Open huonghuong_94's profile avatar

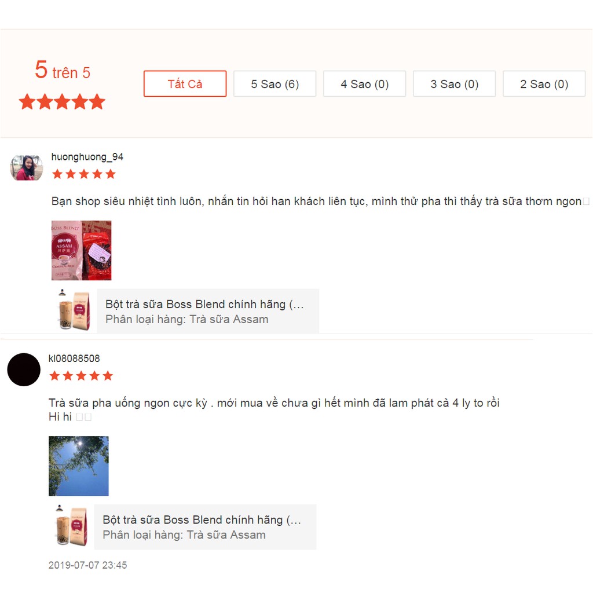(x=27, y=167)
